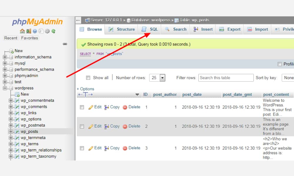The image size is (294, 176).
Task: Select checkbox for row with ID 3
Action: (82, 148)
